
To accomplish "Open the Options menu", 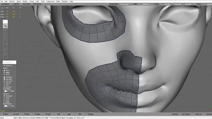I will coord(12,1).
